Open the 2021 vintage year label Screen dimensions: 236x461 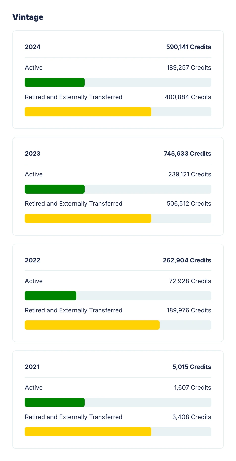[x=32, y=367]
